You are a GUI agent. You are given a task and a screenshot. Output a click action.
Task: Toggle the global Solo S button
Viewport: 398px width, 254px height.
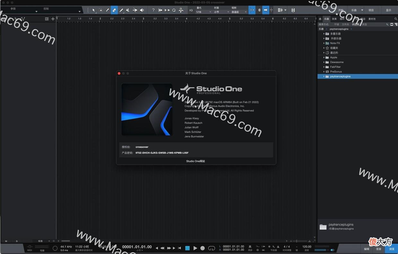click(x=17, y=241)
